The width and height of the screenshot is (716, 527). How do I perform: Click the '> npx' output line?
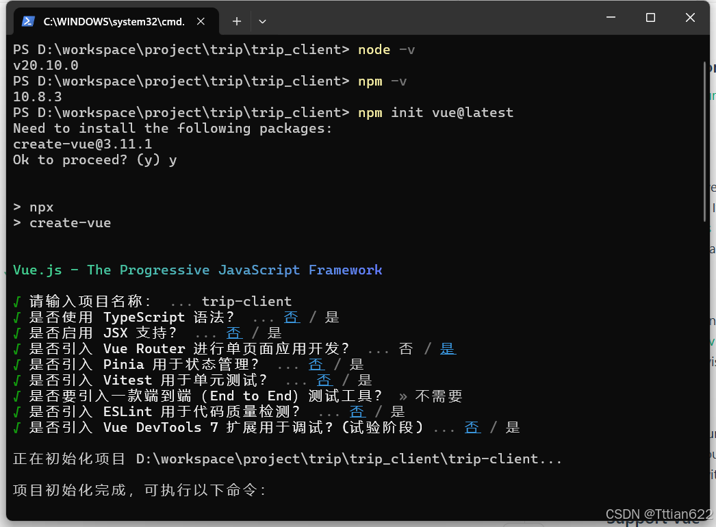tap(34, 207)
